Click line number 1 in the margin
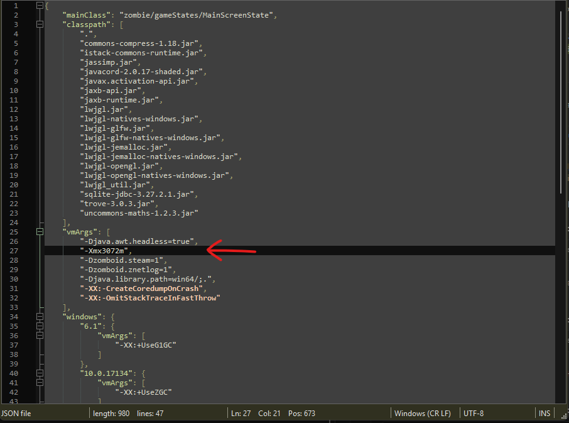Viewport: 569px width, 423px height. point(16,6)
